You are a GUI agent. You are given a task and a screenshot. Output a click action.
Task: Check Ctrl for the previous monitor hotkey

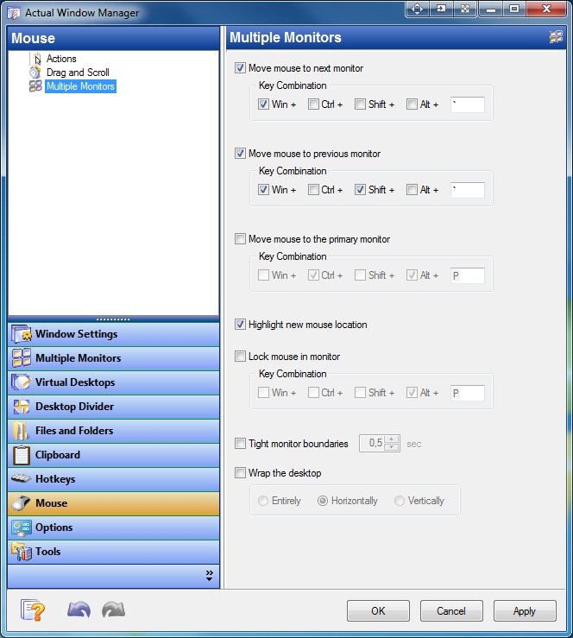click(313, 190)
